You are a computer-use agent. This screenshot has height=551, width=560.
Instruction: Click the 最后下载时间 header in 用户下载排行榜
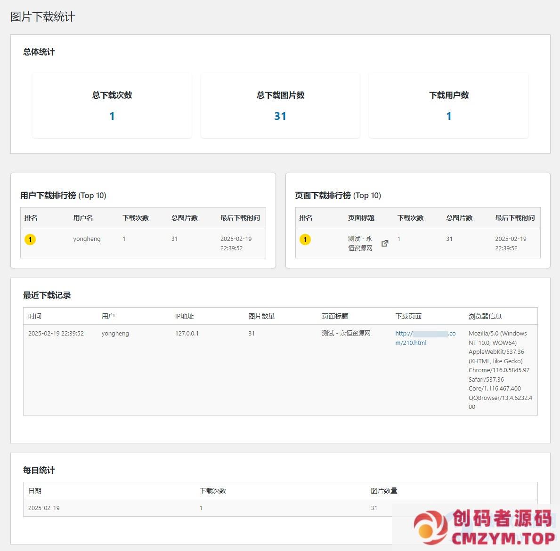[240, 218]
